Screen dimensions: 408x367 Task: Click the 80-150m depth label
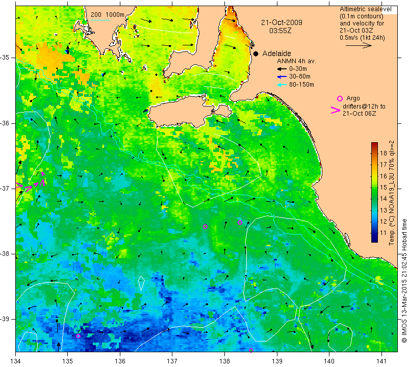point(301,85)
